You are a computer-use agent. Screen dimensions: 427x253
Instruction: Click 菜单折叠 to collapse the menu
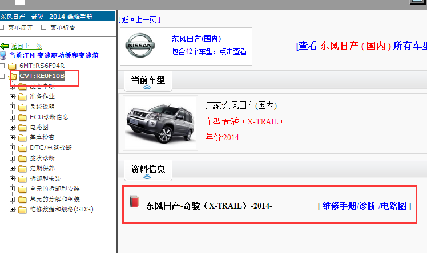(62, 27)
